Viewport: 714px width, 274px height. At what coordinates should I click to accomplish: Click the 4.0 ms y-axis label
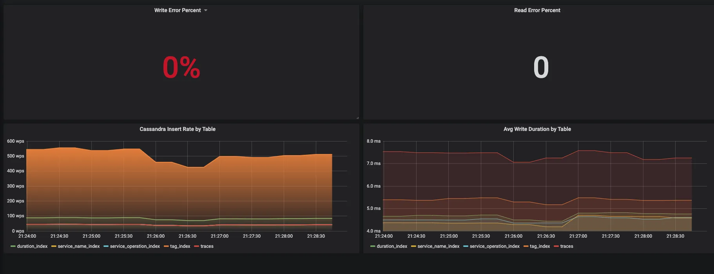(x=373, y=231)
